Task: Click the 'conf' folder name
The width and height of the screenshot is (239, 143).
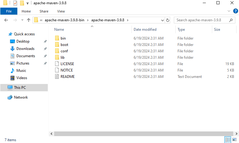Action: [x=64, y=51]
